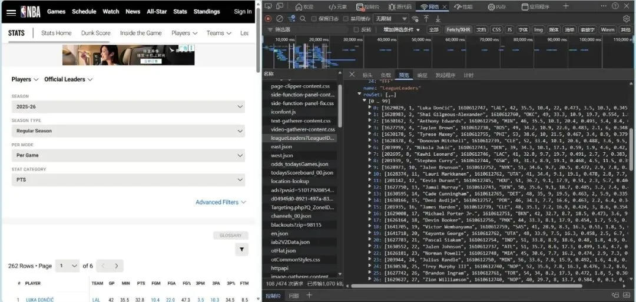The width and height of the screenshot is (636, 302).
Task: Open network conditions wifi-gear icon
Action: tap(415, 19)
